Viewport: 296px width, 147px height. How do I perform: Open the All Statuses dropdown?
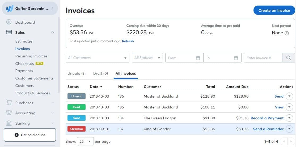pos(147,58)
